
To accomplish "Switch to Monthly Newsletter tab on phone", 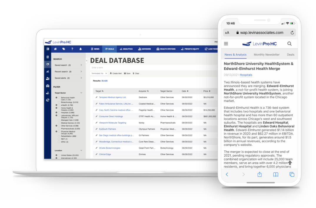I will tap(267, 55).
